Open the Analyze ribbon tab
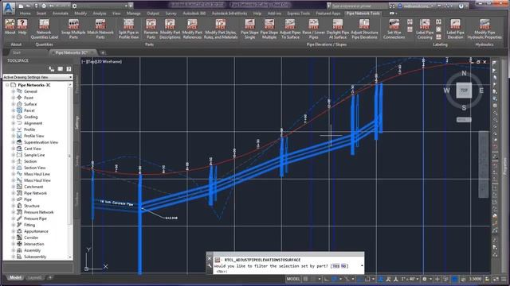The width and height of the screenshot is (510, 286). 100,14
